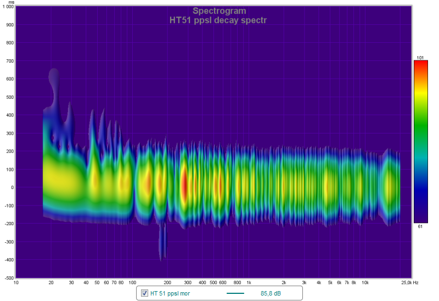Click the 61 bottom value of color scale
Image resolution: width=439 pixels, height=301 pixels.
pos(420,226)
